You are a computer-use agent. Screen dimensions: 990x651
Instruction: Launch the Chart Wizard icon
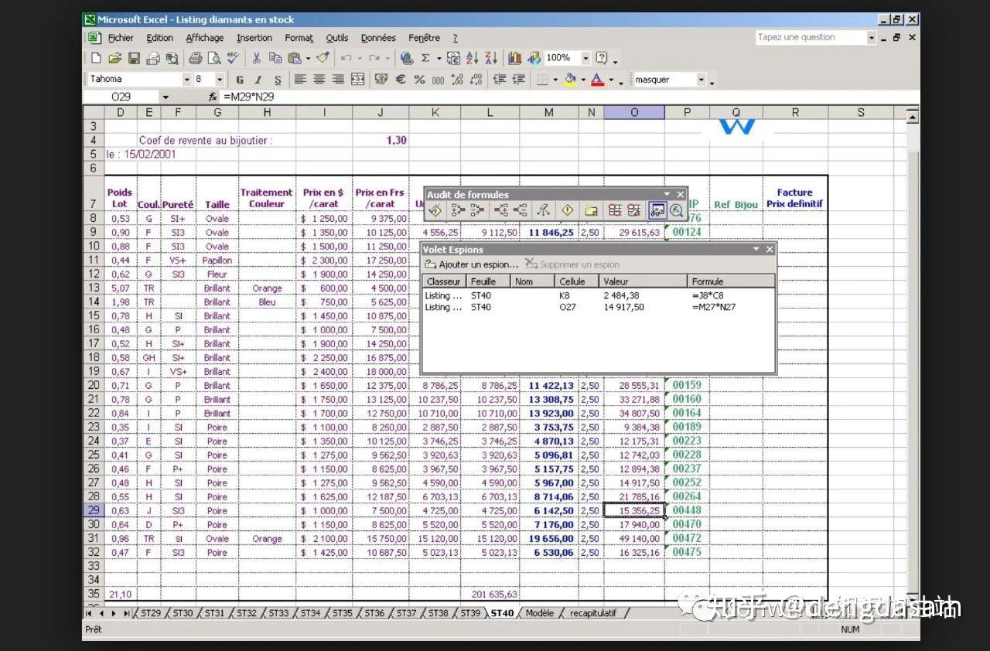click(x=515, y=59)
